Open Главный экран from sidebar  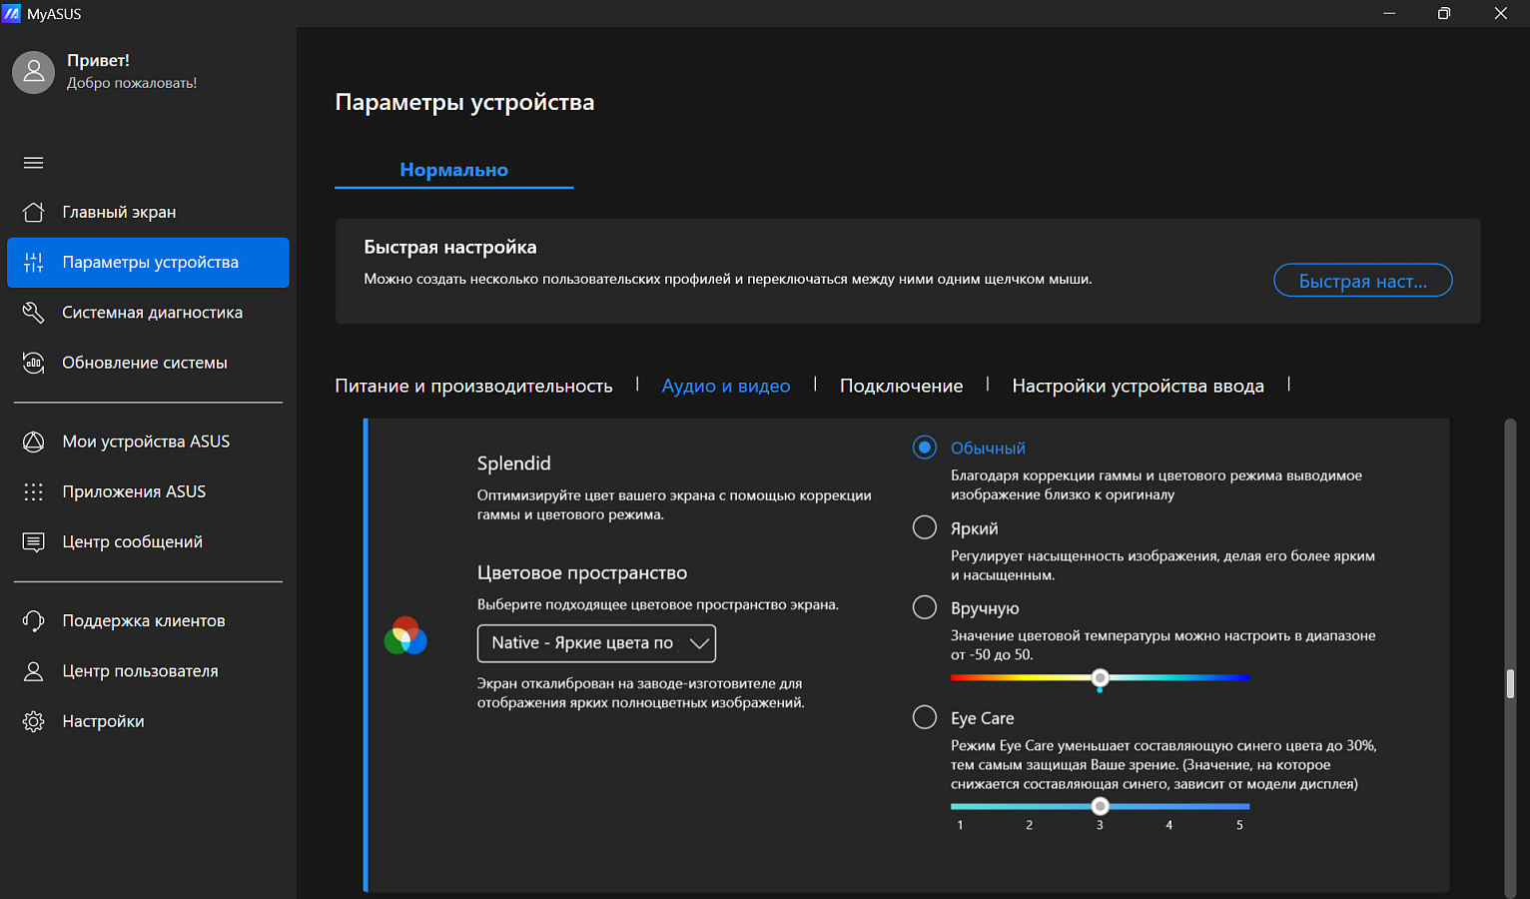pos(148,212)
